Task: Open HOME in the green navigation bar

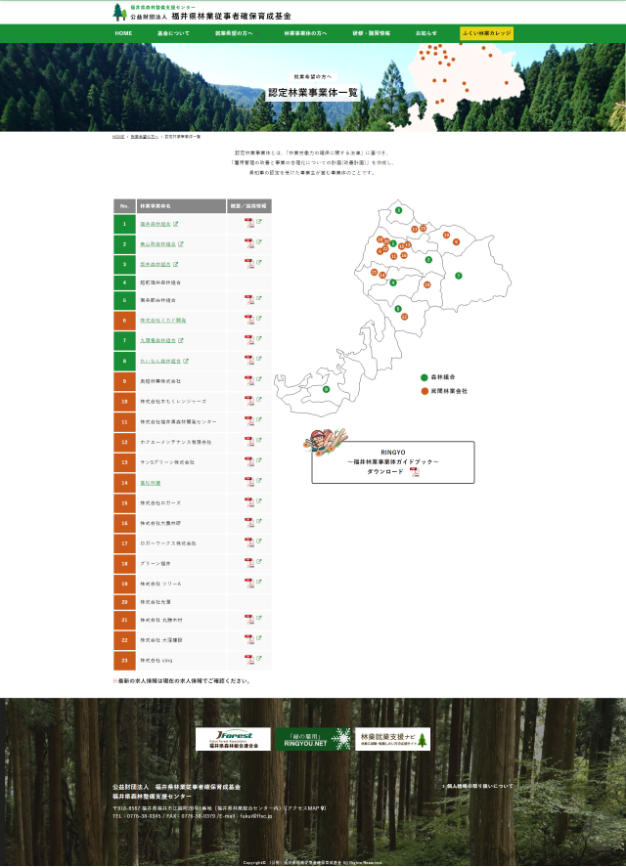Action: tap(123, 33)
